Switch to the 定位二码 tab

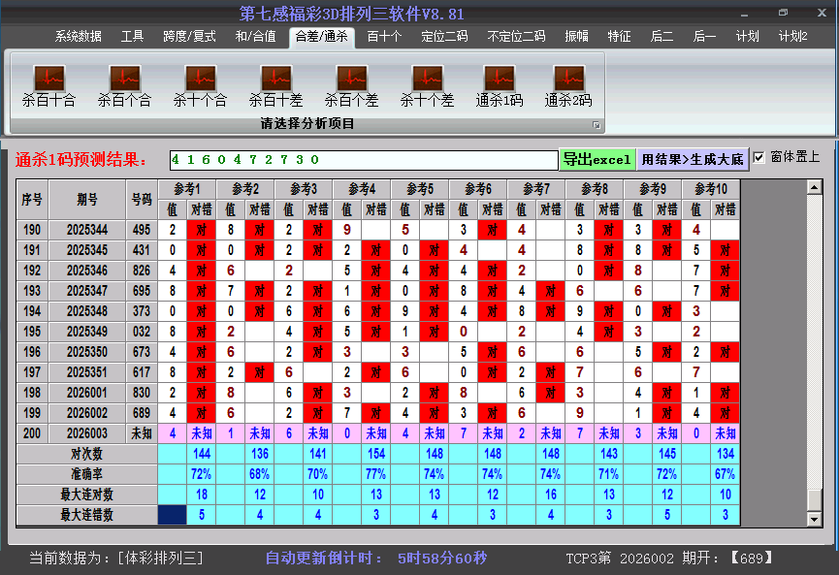click(445, 35)
